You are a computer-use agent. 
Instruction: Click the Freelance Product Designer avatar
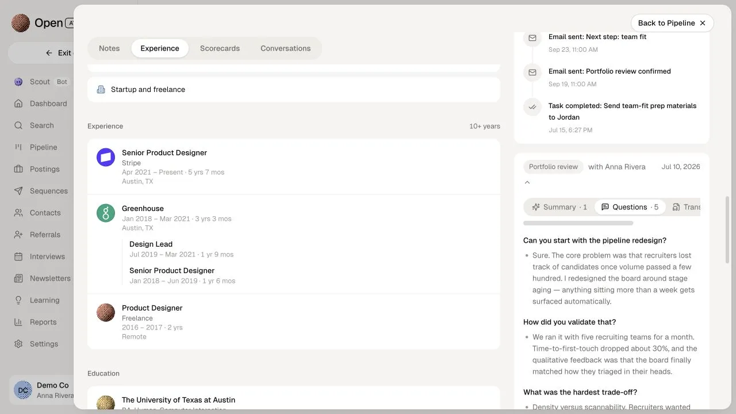[106, 312]
